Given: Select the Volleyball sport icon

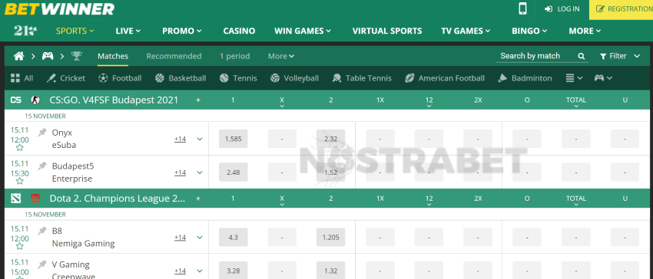Looking at the screenshot, I should tap(275, 78).
